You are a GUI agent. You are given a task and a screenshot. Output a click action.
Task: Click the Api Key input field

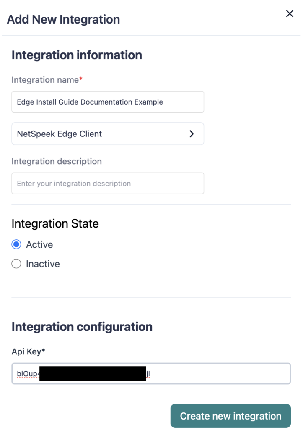pyautogui.click(x=218, y=373)
